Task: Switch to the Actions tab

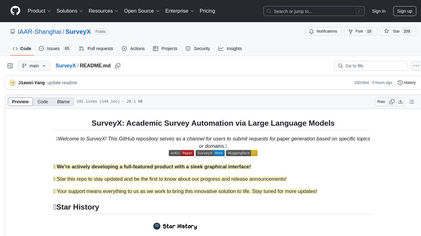Action: [133, 48]
